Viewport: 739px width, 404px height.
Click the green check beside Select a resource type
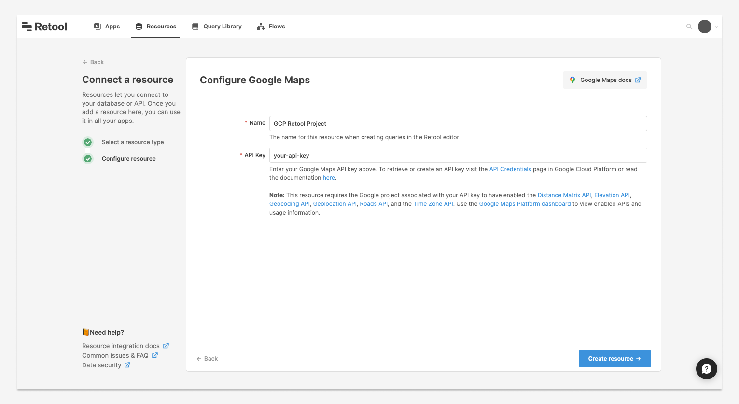pos(88,142)
